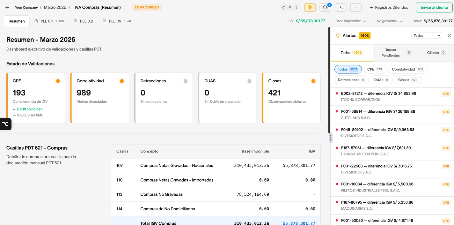
Task: Click the back arrow next to Your Company
Action: coord(7,7)
